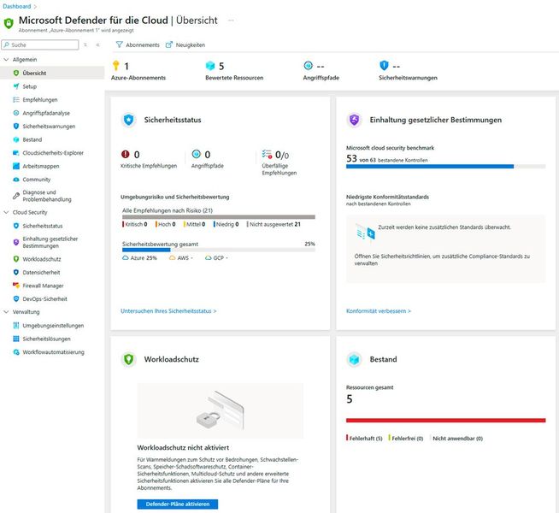
Task: Click the Angriffspfadanalyse icon
Action: 16,113
